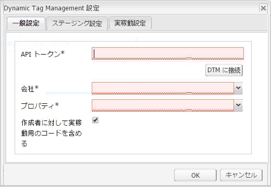Expand the 会社 dropdown arrow
Image resolution: width=271 pixels, height=187 pixels.
click(x=238, y=88)
